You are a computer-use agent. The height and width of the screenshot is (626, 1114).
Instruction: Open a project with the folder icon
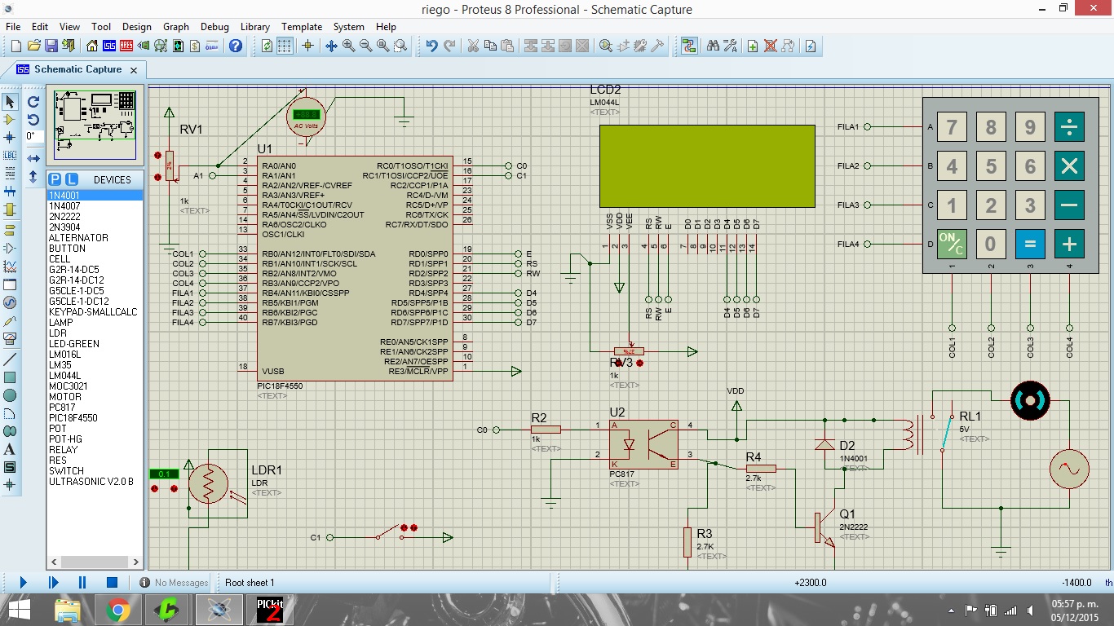(33, 46)
